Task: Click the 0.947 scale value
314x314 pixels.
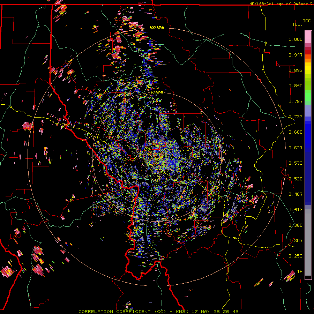Action: 296,55
